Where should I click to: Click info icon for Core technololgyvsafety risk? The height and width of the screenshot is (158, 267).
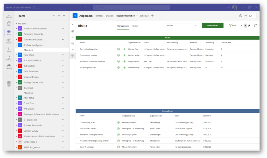[x=118, y=49]
